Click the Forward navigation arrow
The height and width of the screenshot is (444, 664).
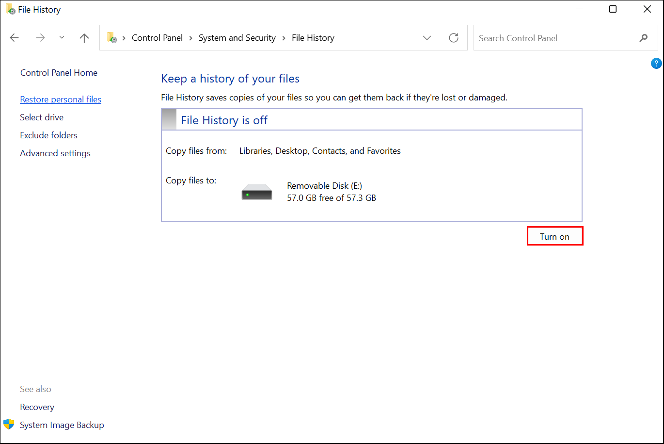41,38
